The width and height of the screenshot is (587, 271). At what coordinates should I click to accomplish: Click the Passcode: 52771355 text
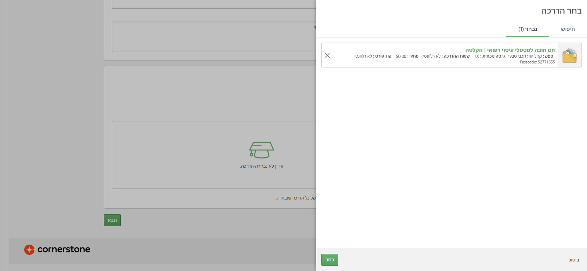pyautogui.click(x=537, y=62)
